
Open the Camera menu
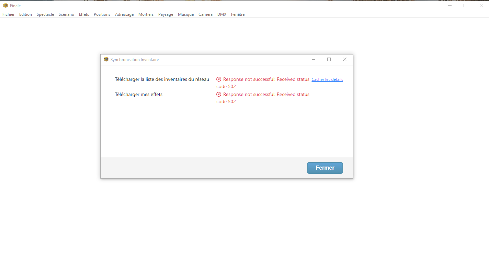pos(205,14)
